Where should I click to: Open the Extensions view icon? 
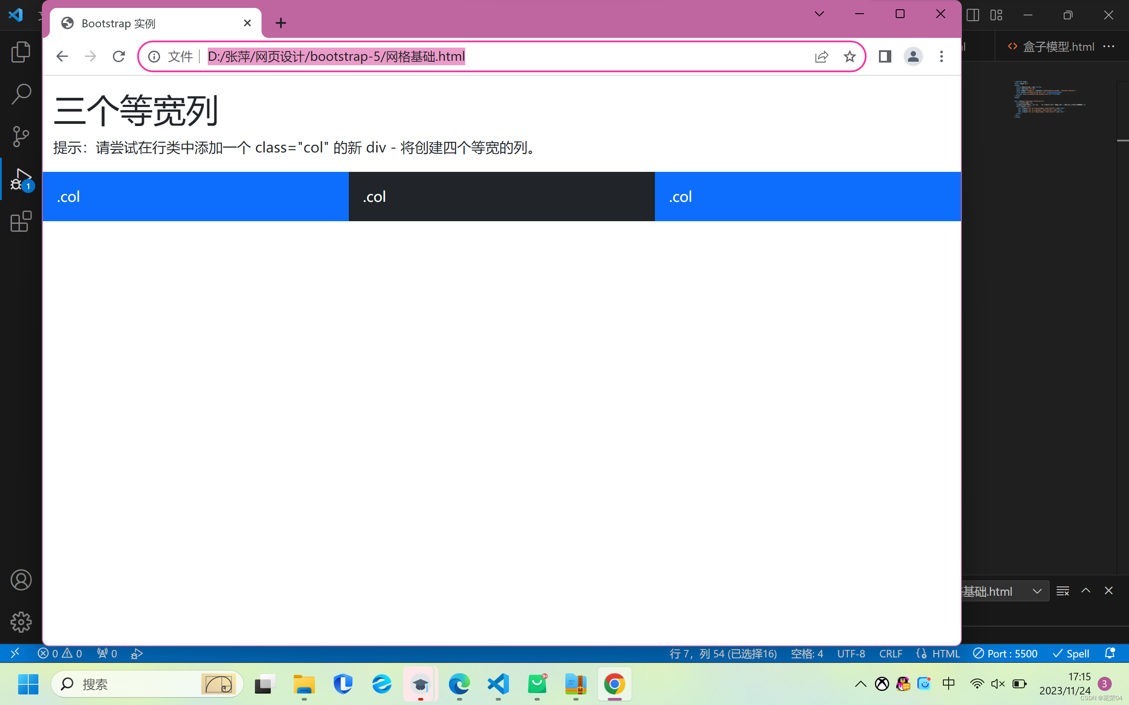21,222
